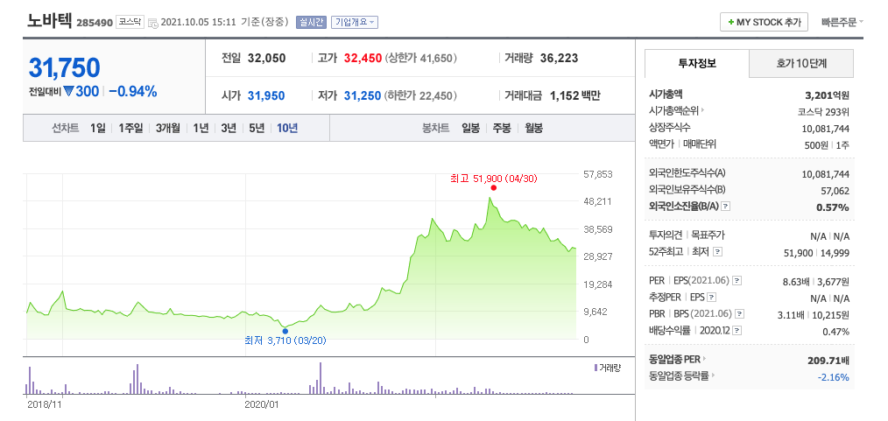The image size is (888, 421).
Task: Switch to the 투자정보 tab
Action: tap(696, 63)
